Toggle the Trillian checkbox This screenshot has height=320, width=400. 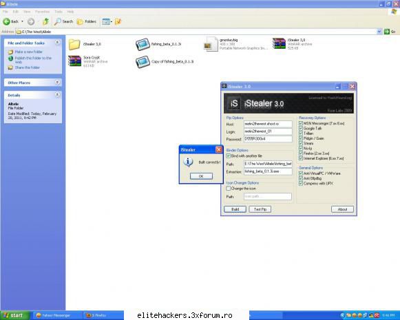(301, 134)
